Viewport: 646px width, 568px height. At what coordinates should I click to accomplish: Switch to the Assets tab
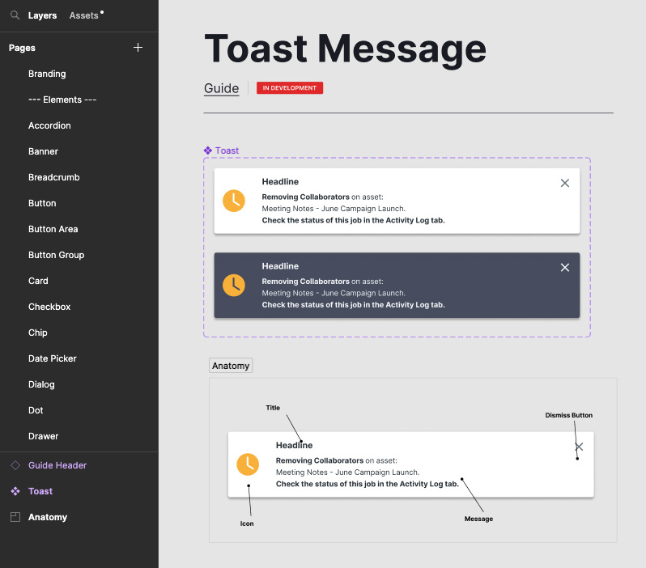[84, 15]
